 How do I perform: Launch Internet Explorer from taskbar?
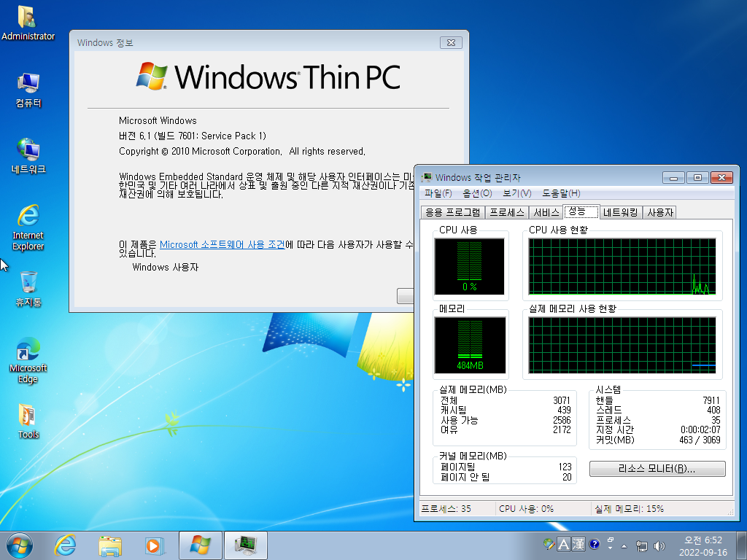point(65,545)
